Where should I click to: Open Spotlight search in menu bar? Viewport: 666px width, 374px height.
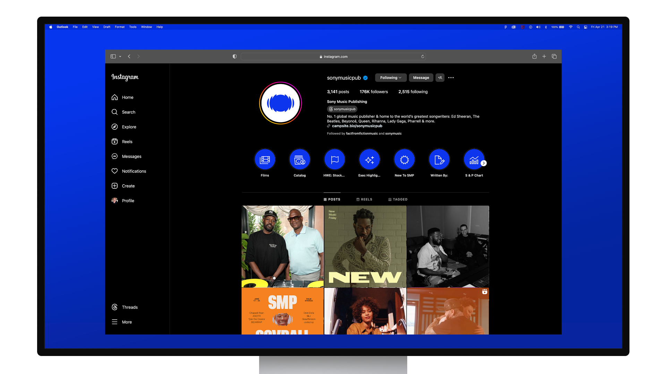tap(578, 27)
